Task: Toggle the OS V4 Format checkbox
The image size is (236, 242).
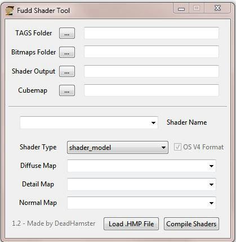Action: pos(177,147)
